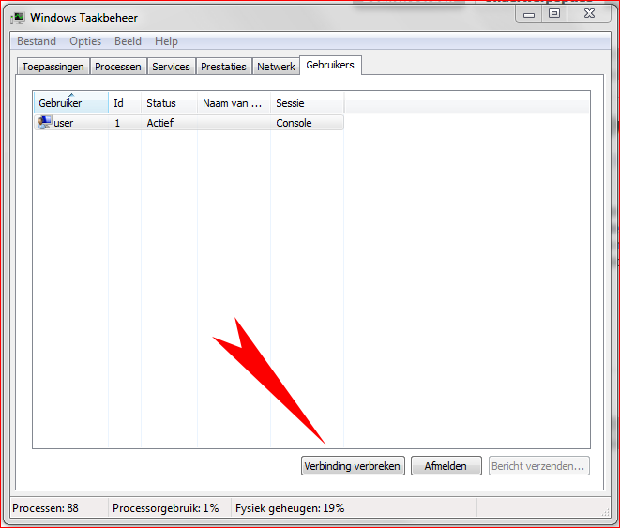Switch to the Processen tab
The width and height of the screenshot is (620, 528).
[x=118, y=67]
